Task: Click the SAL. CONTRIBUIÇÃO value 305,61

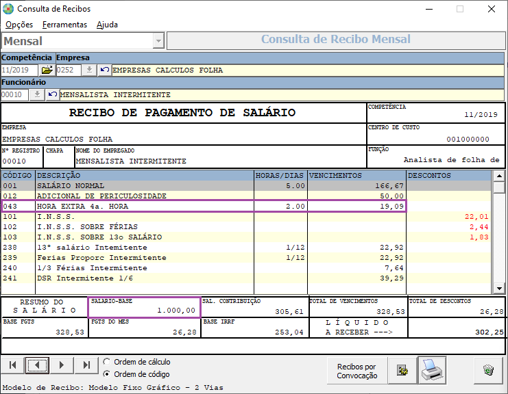Action: click(289, 312)
